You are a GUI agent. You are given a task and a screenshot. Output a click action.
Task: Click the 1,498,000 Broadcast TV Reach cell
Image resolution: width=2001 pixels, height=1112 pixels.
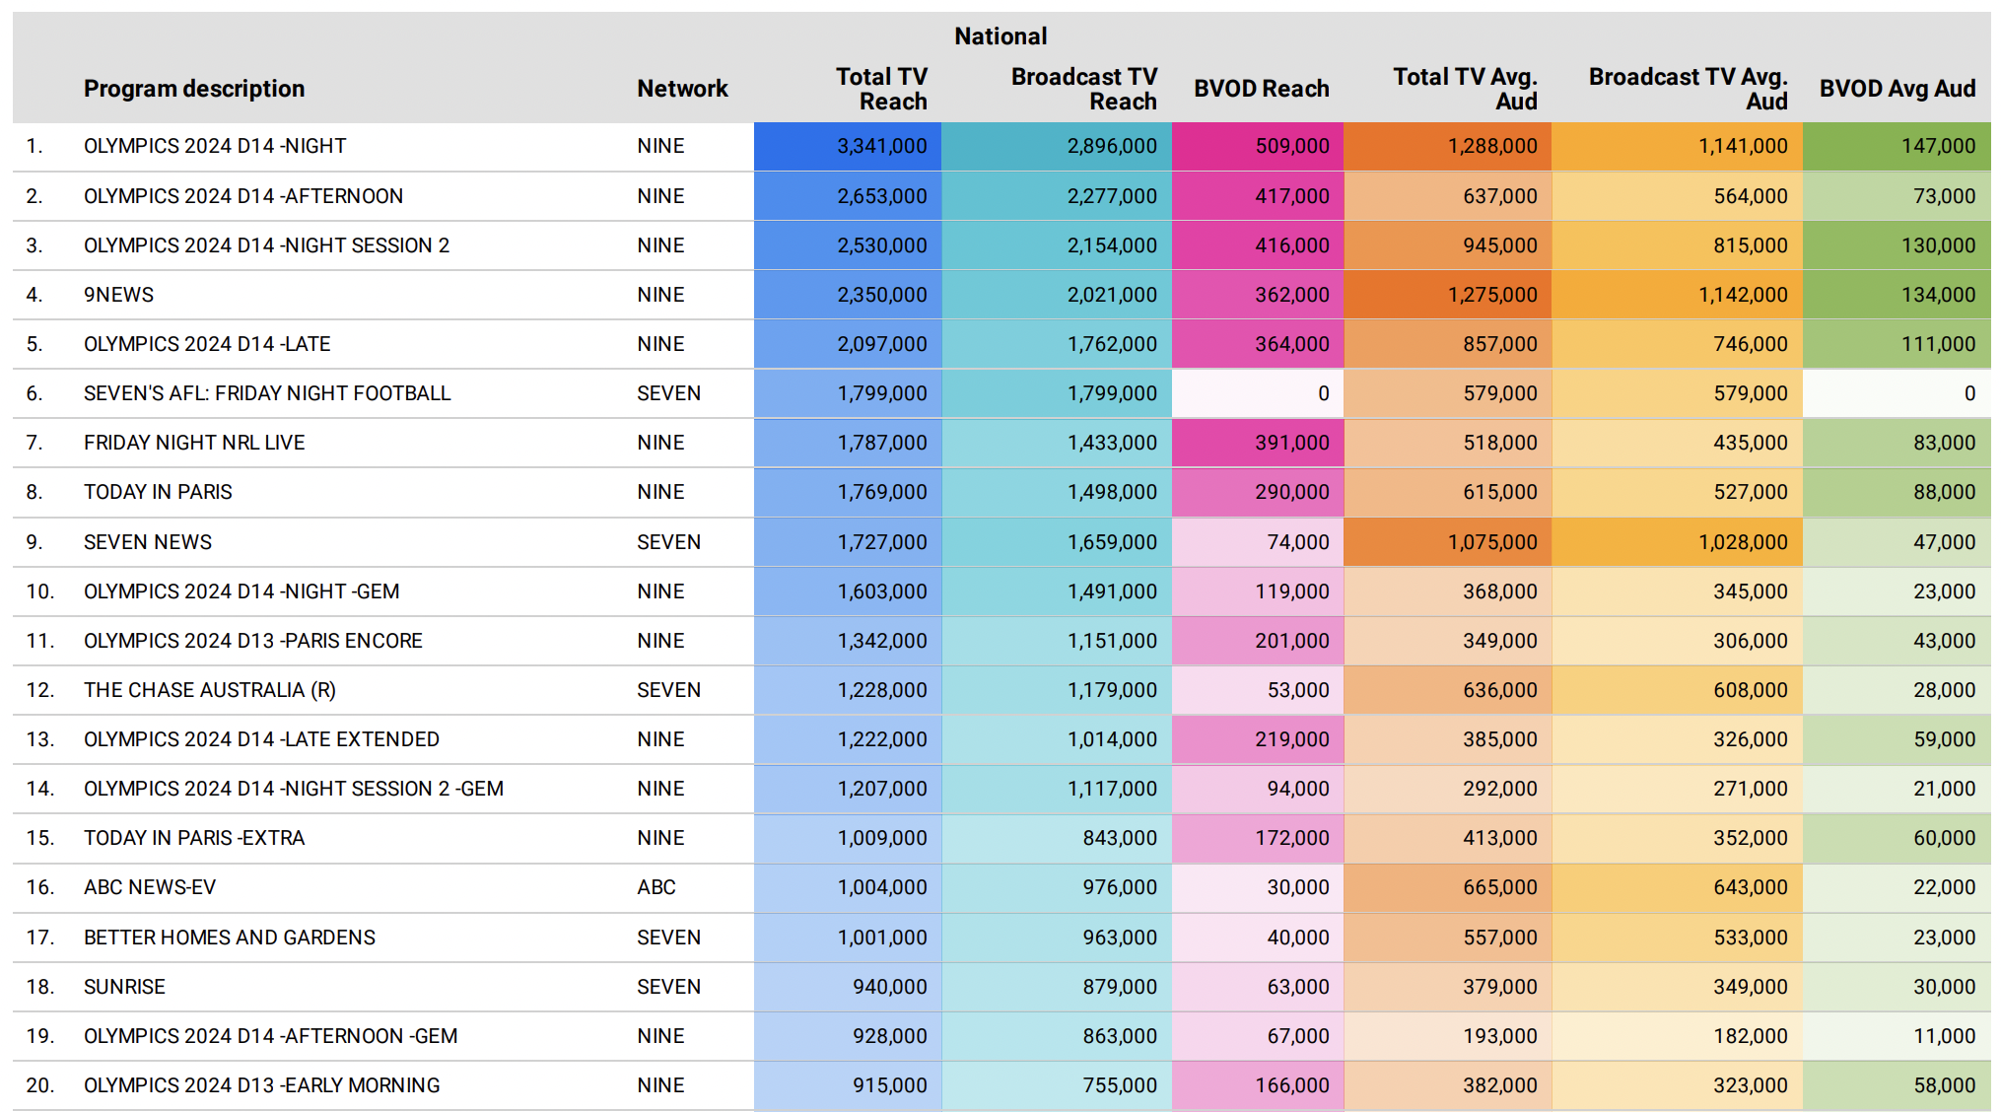(x=1057, y=492)
